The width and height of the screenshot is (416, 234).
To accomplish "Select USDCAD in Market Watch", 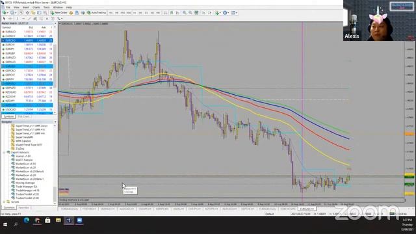I will [x=27, y=109].
